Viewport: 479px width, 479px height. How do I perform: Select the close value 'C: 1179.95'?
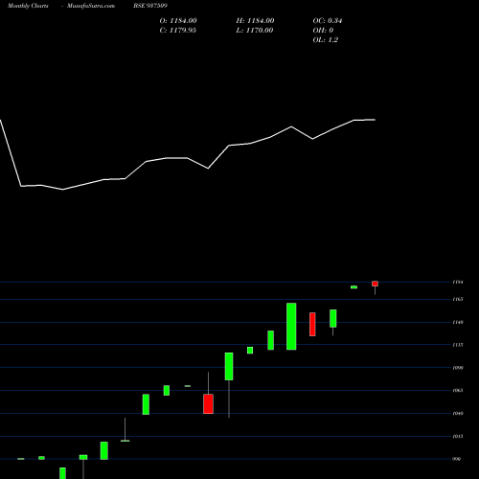178,31
